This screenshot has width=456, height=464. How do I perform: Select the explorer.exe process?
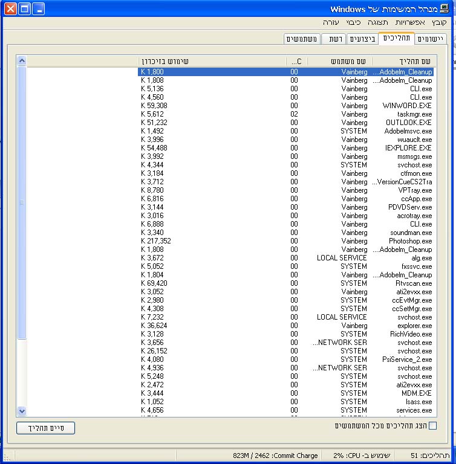(285, 326)
